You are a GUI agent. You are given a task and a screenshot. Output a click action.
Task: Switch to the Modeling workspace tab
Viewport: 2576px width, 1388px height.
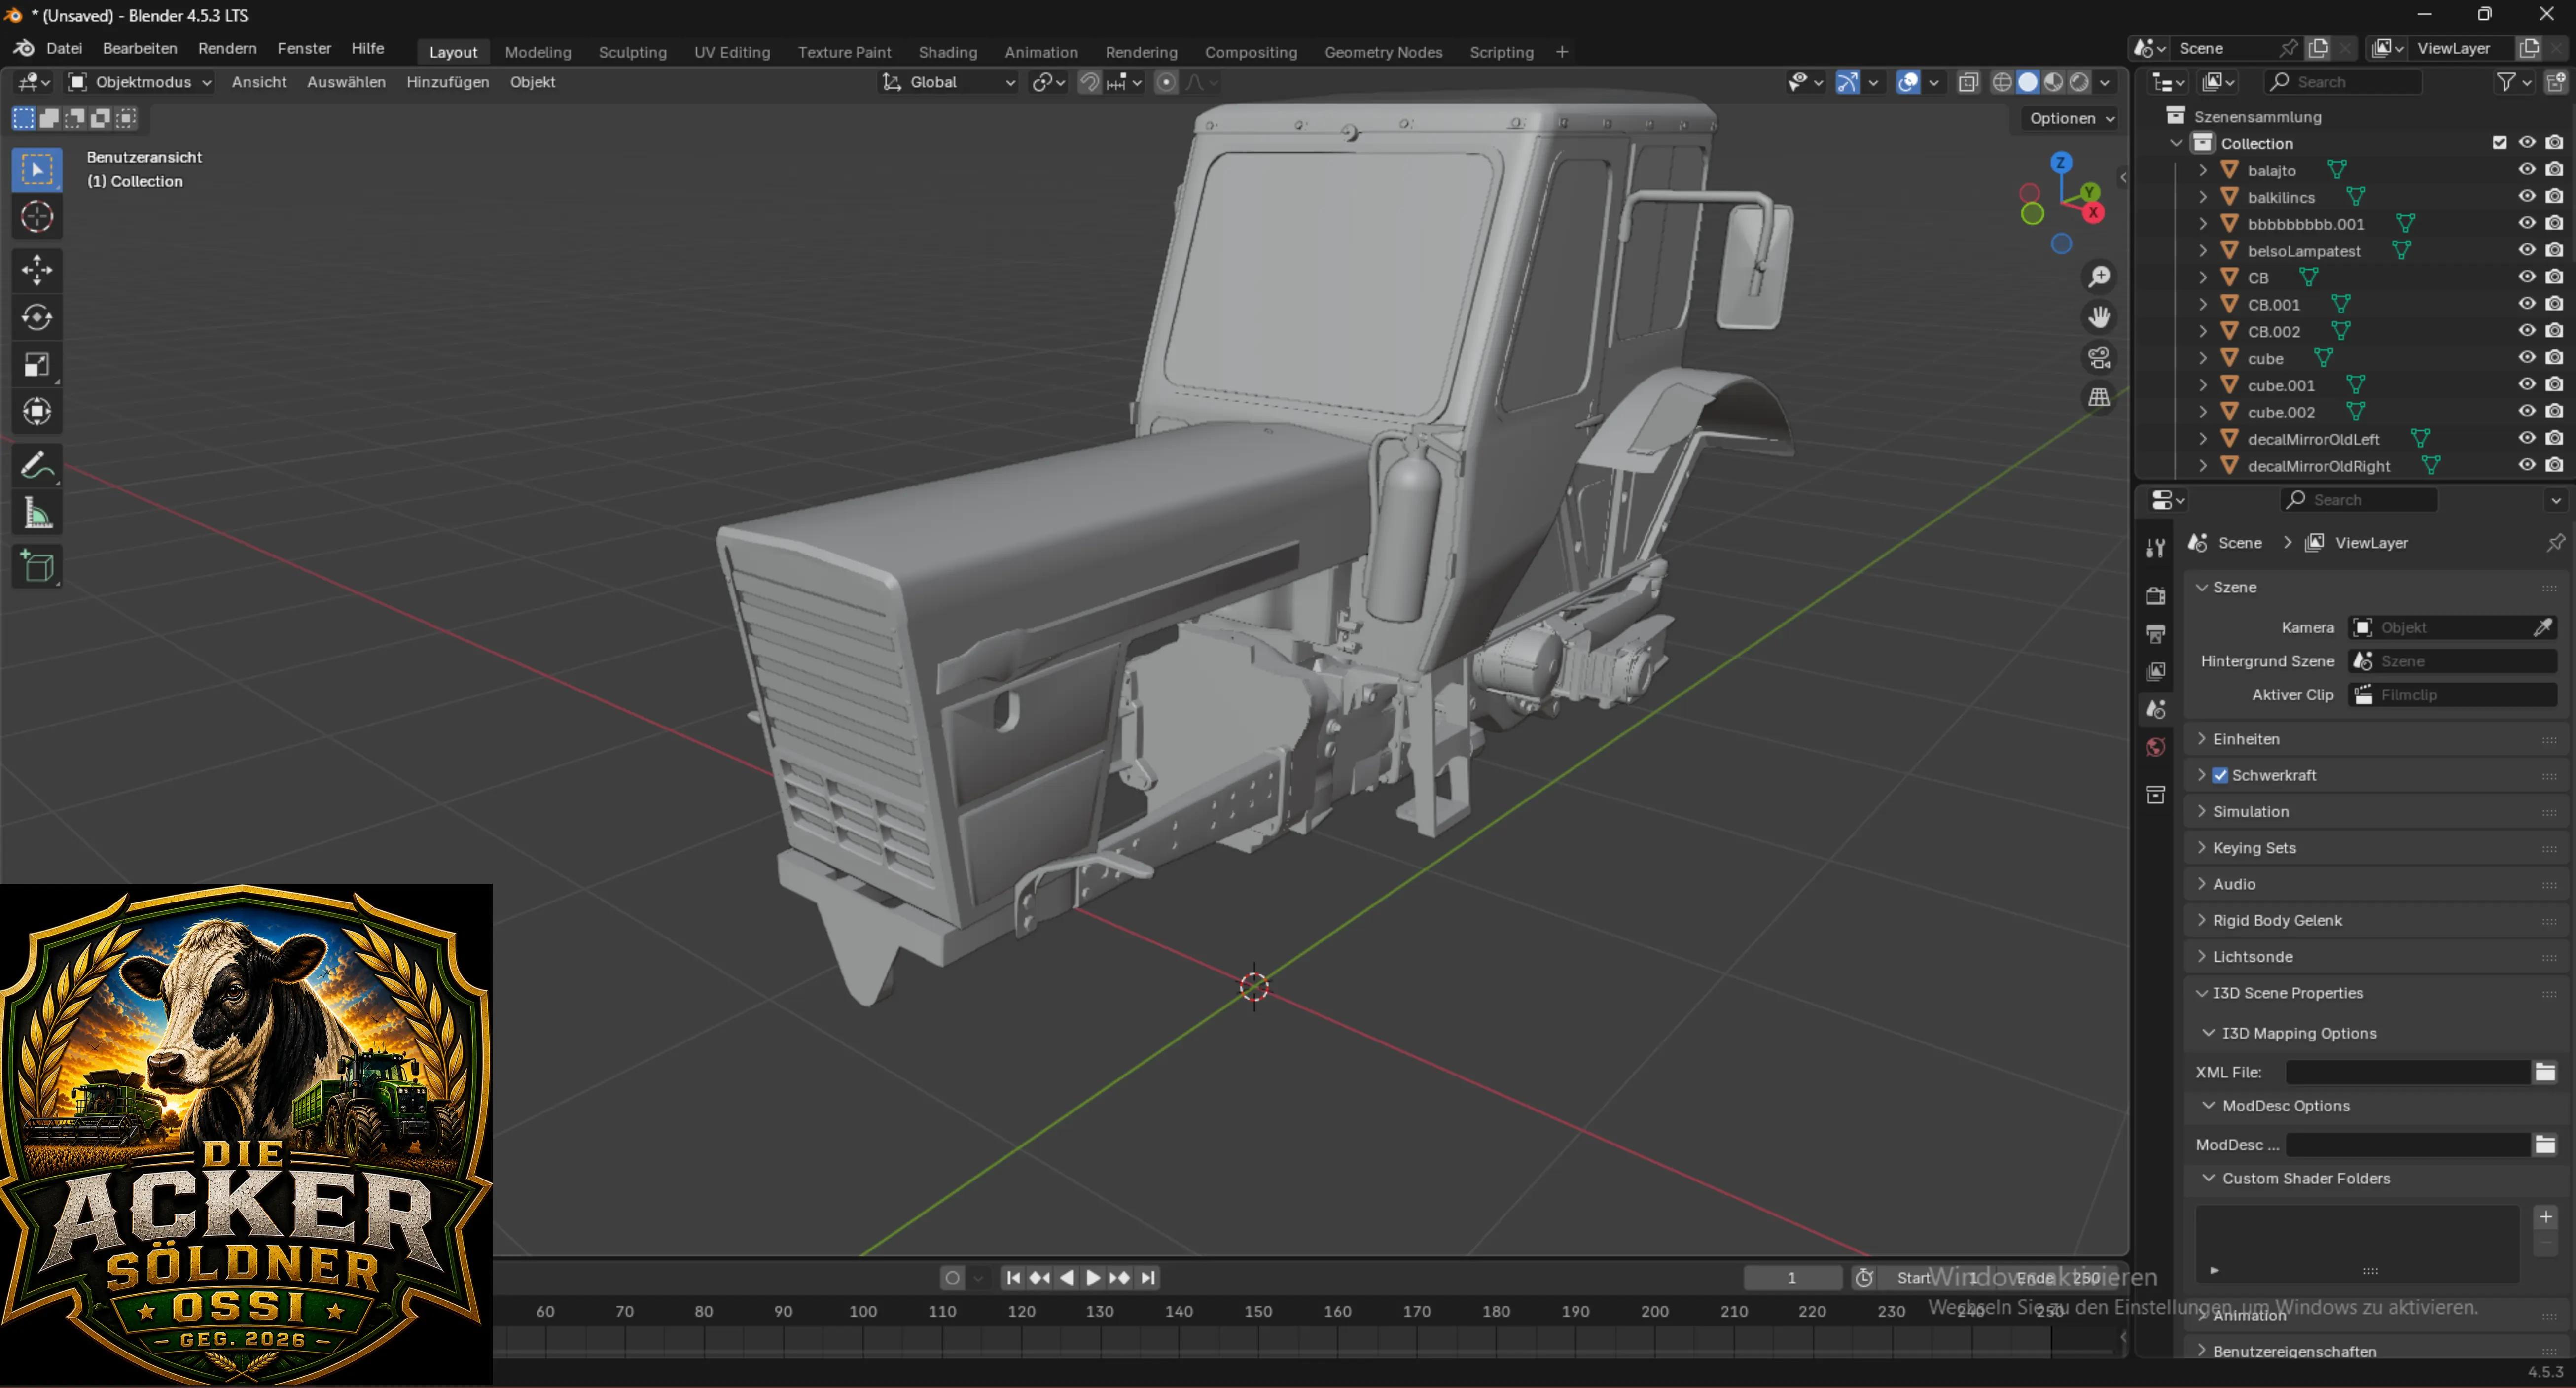(x=538, y=52)
